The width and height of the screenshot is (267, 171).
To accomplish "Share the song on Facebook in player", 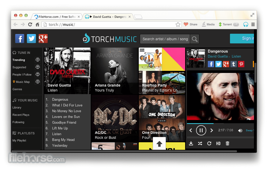I will click(x=211, y=64).
